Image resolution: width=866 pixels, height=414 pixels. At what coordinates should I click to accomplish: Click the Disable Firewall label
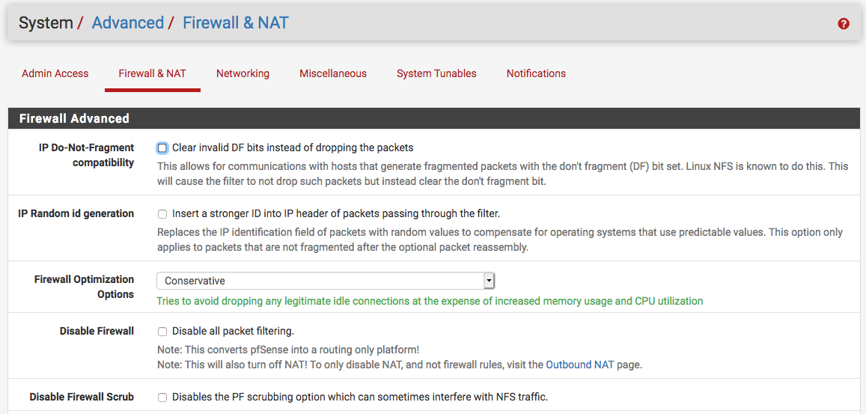(97, 331)
